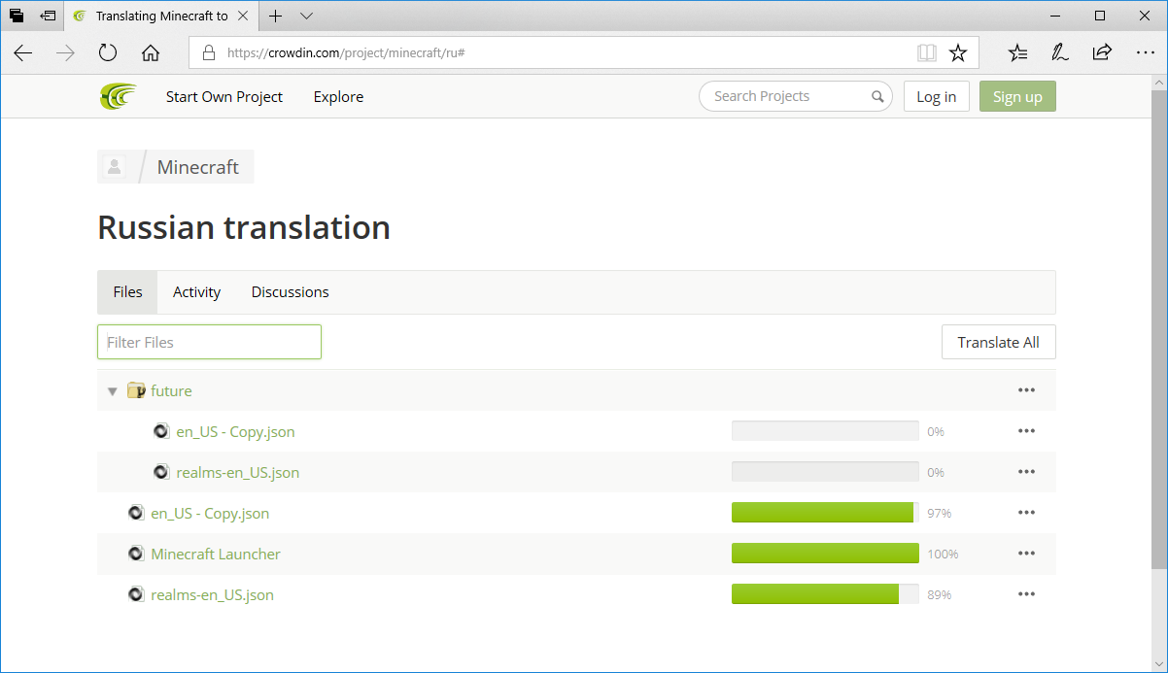This screenshot has width=1168, height=673.
Task: Open Edge reading view icon
Action: pos(927,53)
